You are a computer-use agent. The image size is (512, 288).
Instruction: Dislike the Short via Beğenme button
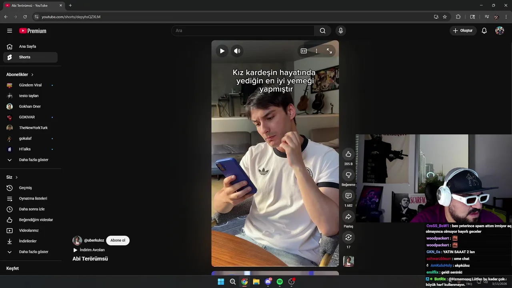348,175
